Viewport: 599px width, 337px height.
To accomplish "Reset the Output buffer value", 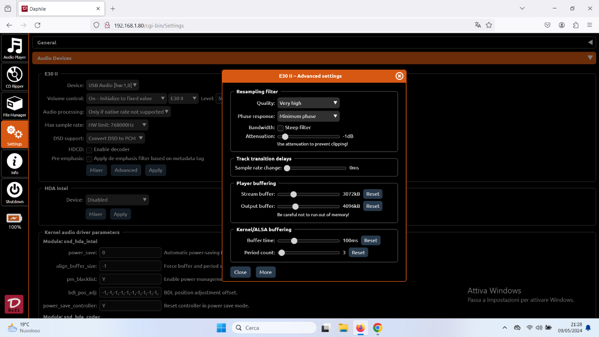I will point(373,206).
